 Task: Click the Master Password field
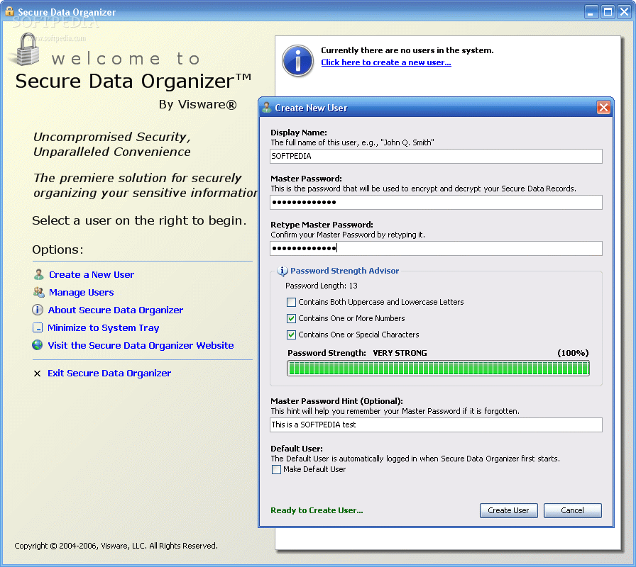[436, 203]
